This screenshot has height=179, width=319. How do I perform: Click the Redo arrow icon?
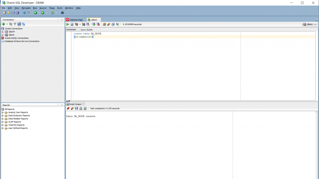tap(29, 13)
